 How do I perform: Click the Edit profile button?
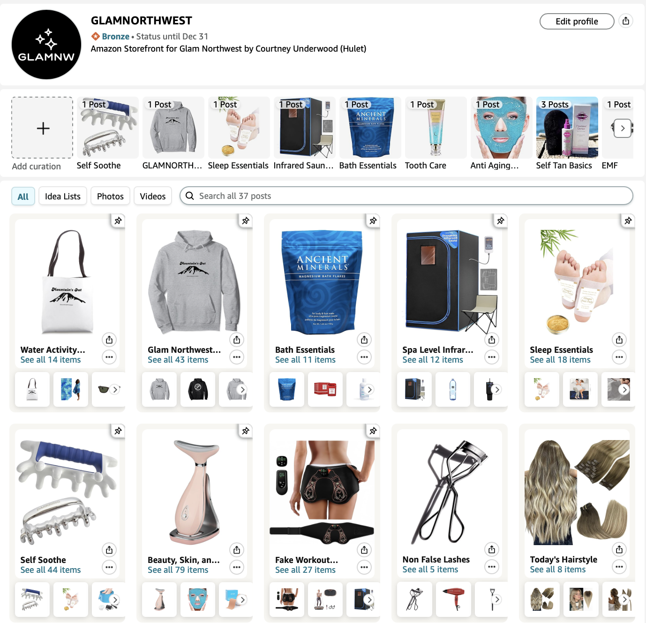[x=577, y=21]
